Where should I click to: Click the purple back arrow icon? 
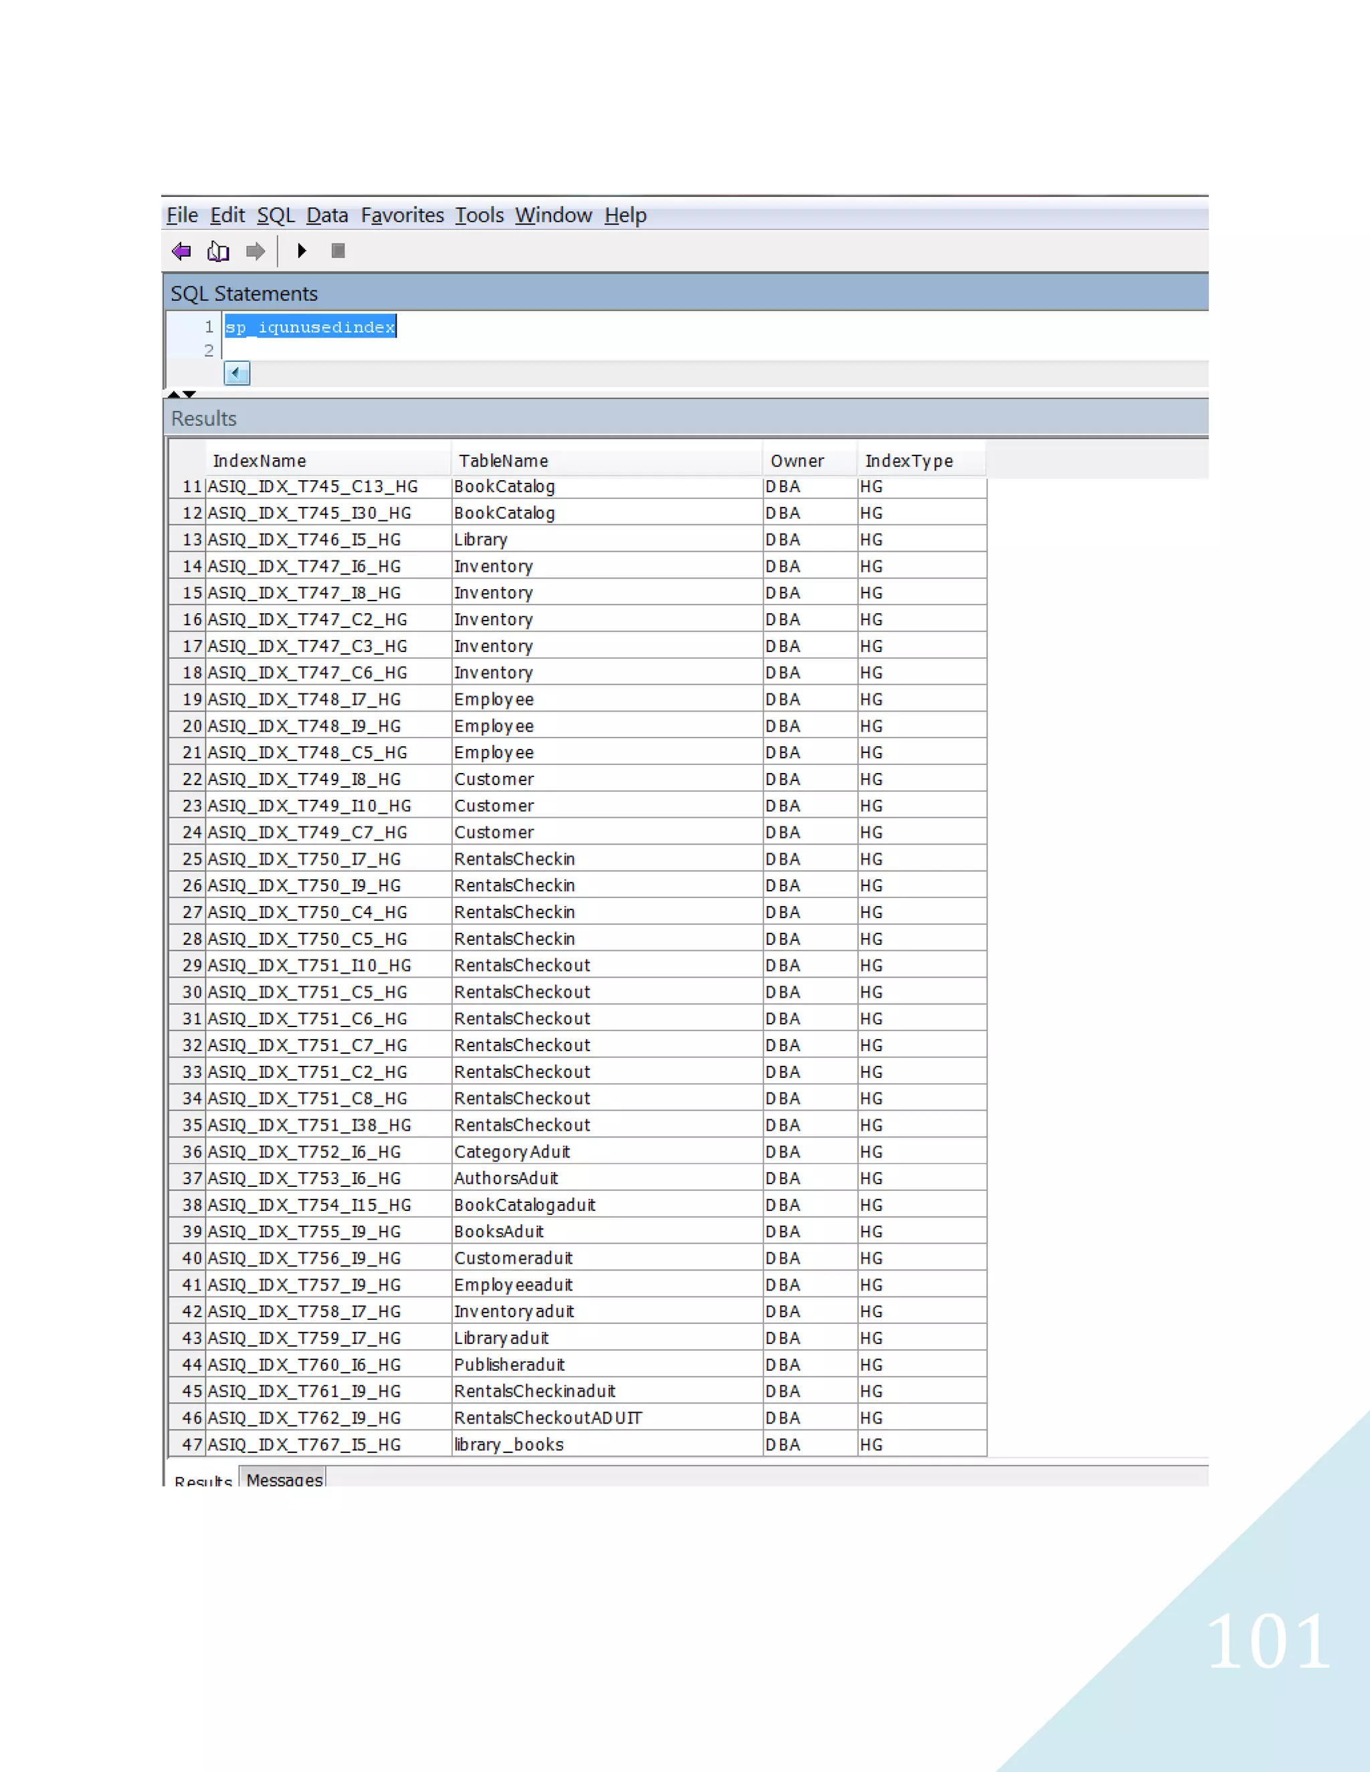(182, 251)
